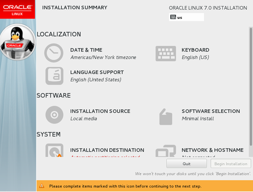Click the orange warning triangle icon

click(42, 186)
